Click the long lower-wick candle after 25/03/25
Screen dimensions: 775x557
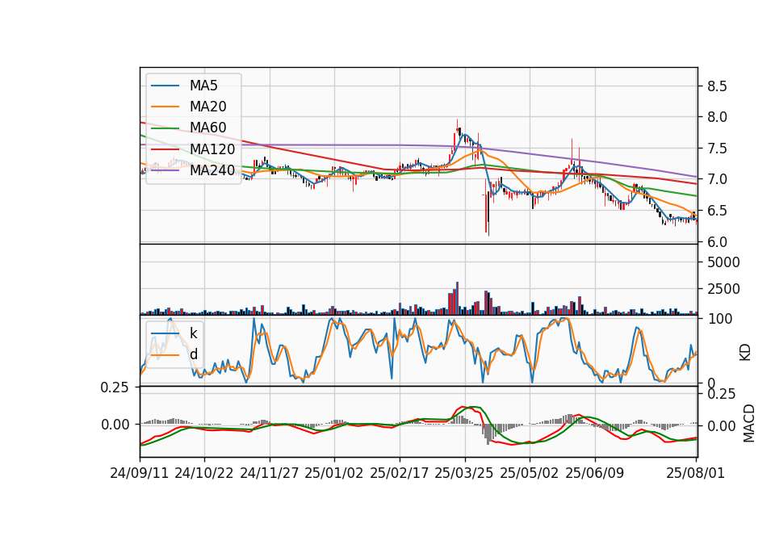[x=488, y=213]
